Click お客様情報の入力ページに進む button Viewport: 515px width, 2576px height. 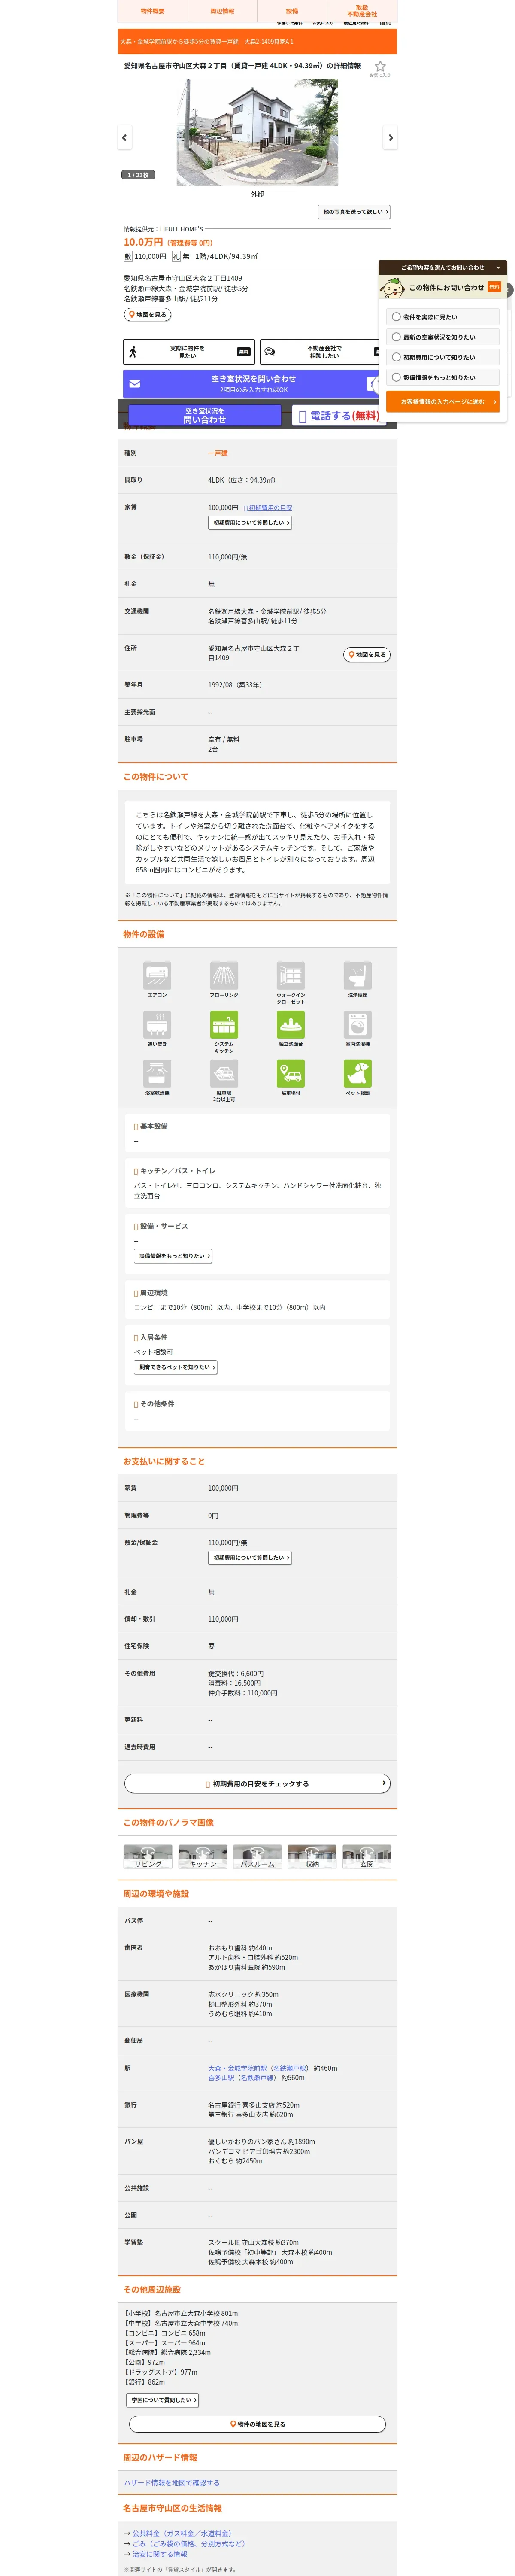(x=442, y=402)
